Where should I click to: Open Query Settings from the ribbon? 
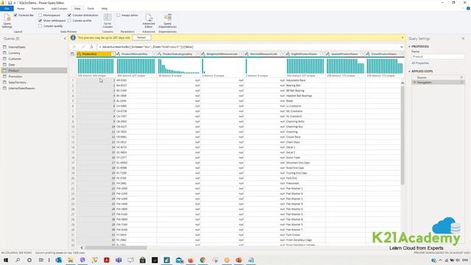coord(7,21)
